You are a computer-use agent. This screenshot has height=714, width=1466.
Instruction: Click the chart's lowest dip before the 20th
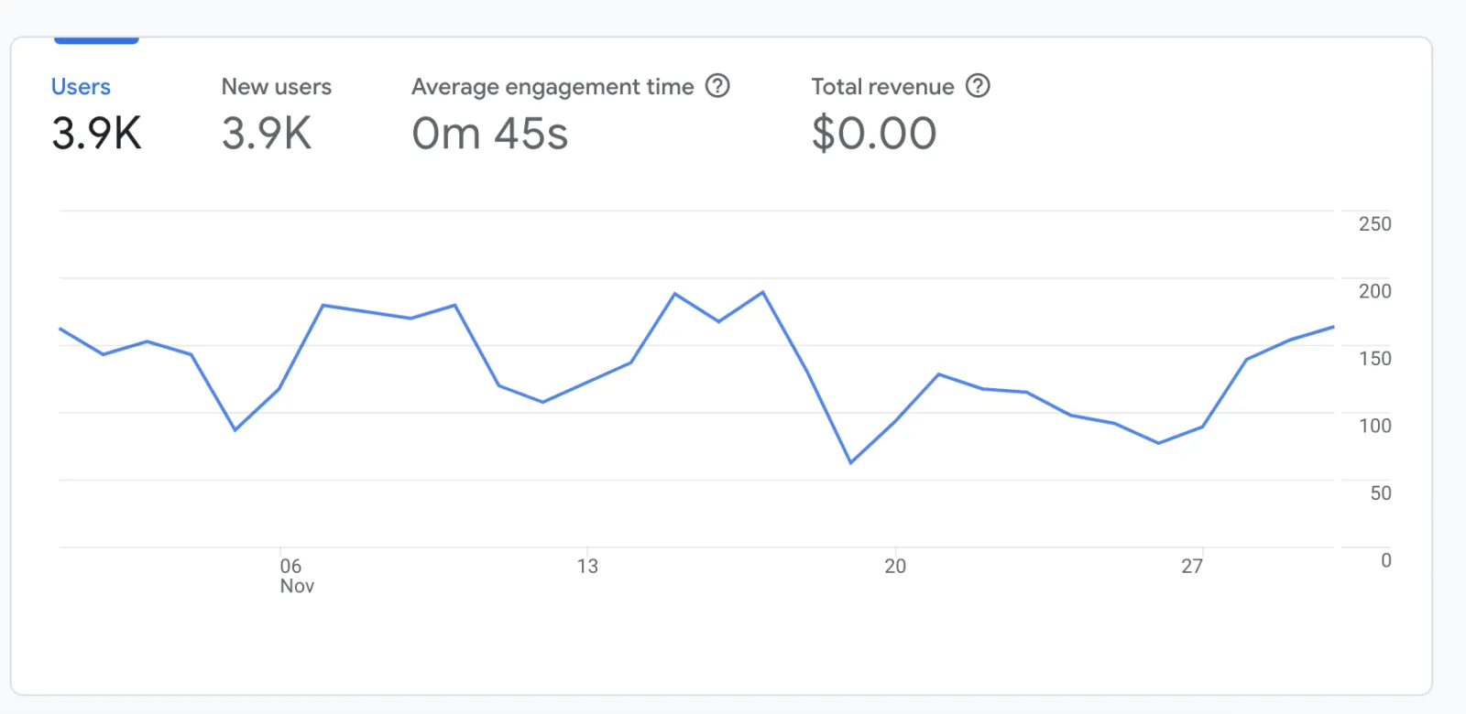coord(850,462)
